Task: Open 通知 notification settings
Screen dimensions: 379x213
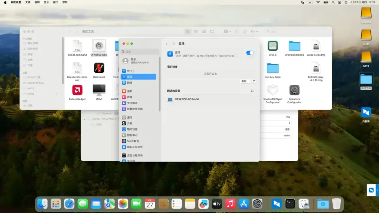Action: click(x=138, y=91)
